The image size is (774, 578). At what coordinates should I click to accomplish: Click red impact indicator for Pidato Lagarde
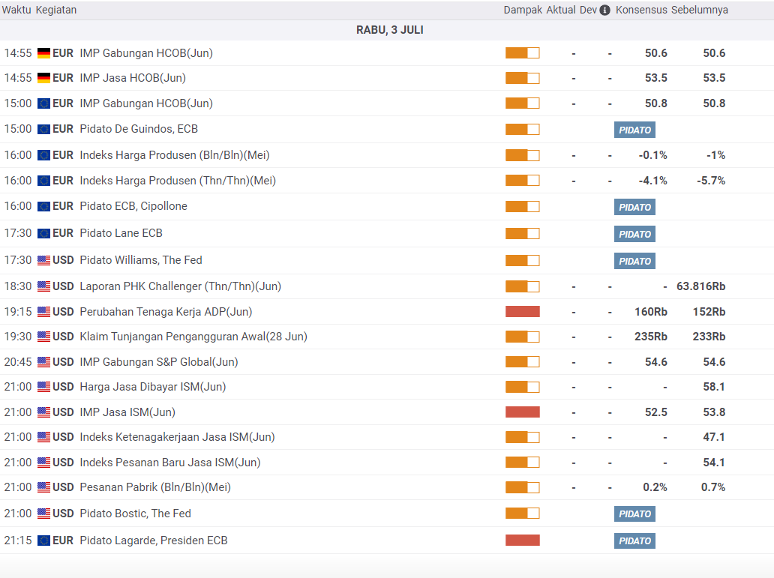(x=522, y=540)
